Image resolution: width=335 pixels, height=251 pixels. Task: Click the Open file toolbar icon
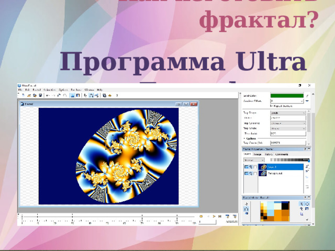click(29, 95)
